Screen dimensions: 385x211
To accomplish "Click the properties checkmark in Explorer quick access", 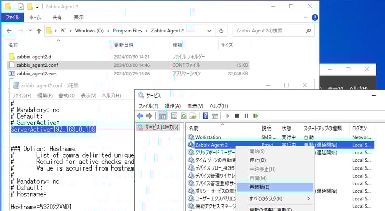I will point(21,7).
